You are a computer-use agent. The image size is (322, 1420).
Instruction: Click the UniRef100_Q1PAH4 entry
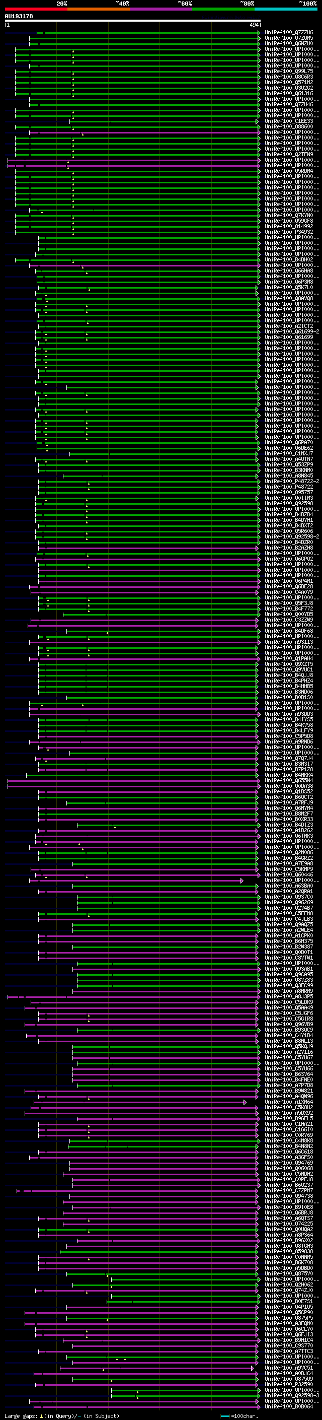pyautogui.click(x=289, y=659)
